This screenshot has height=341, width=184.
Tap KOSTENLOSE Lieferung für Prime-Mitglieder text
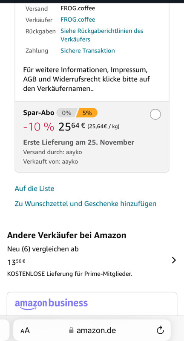click(x=70, y=274)
